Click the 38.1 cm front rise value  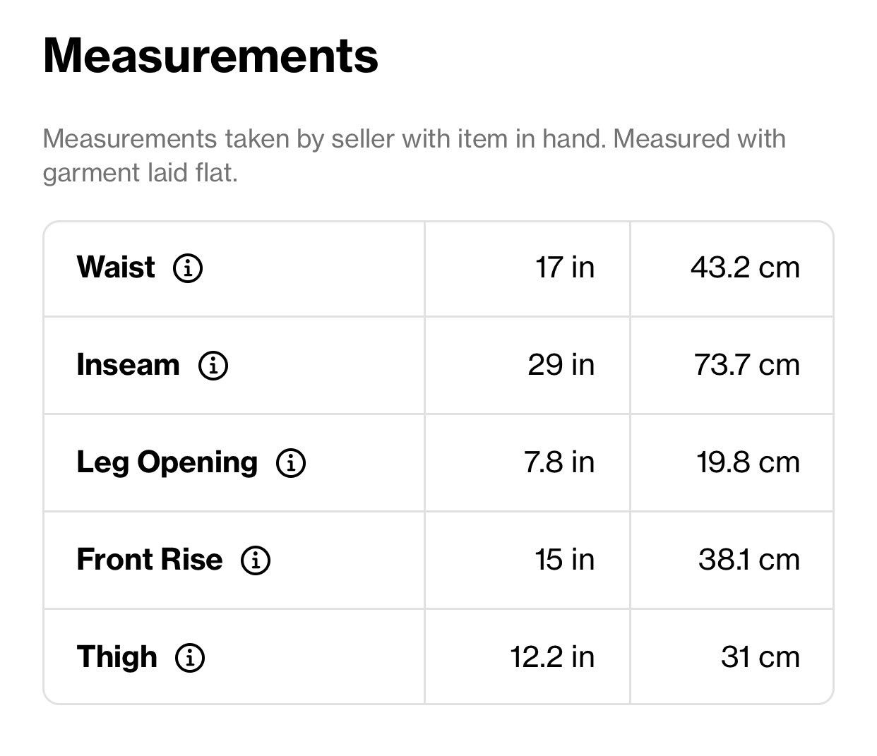pyautogui.click(x=749, y=560)
